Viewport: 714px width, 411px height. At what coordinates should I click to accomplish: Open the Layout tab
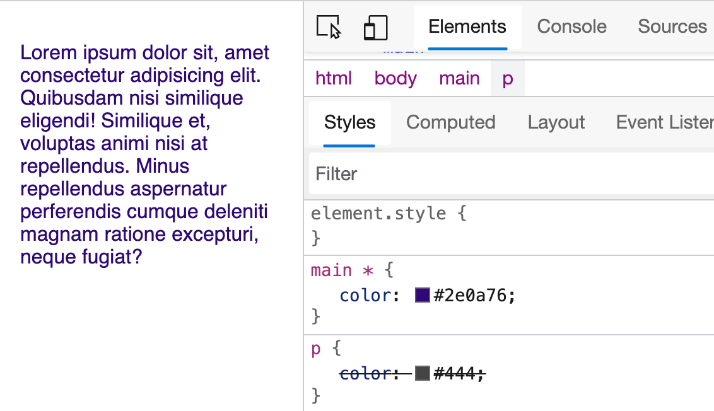click(x=556, y=122)
